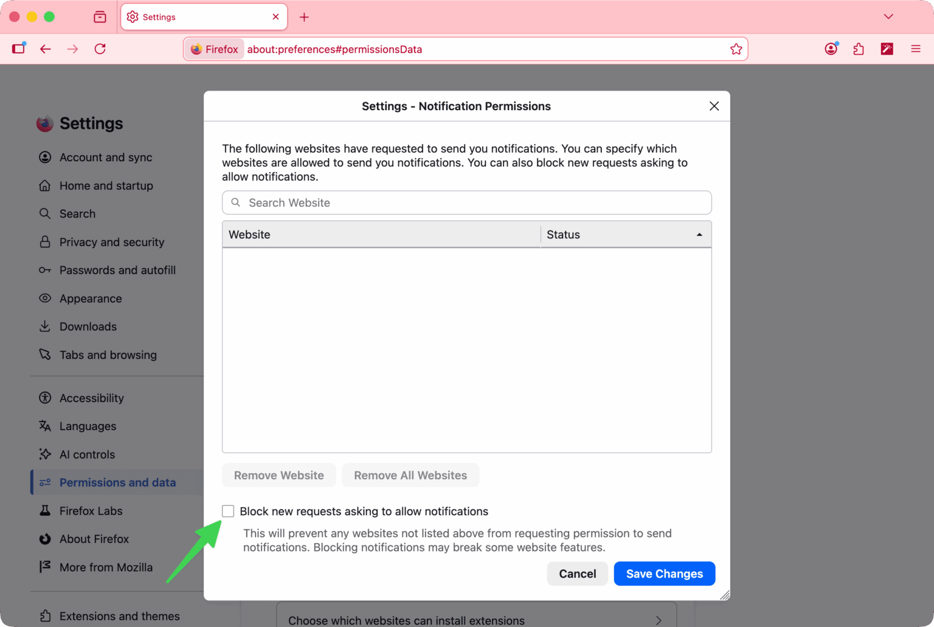934x627 pixels.
Task: Open Passwords and autofill settings
Action: pos(117,270)
